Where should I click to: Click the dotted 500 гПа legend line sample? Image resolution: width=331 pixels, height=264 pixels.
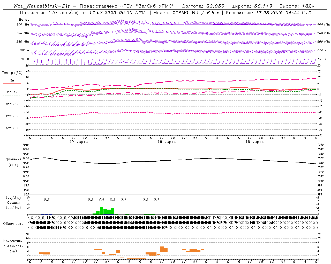click(x=11, y=131)
